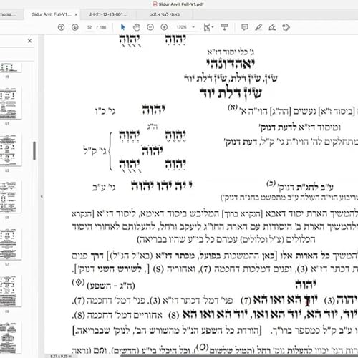
Task: Activate the arrow selection tool
Action: [123, 27]
